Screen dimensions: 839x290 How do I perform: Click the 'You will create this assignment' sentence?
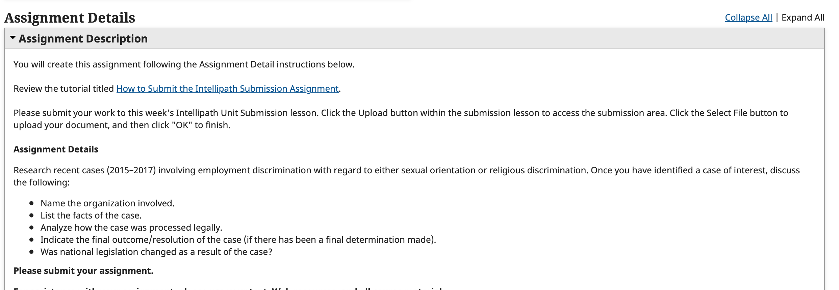(184, 64)
